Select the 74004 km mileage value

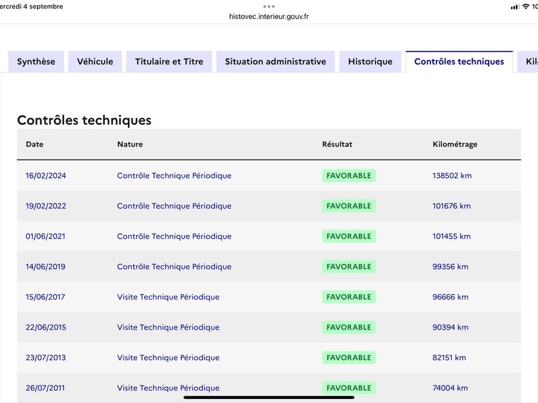point(450,388)
